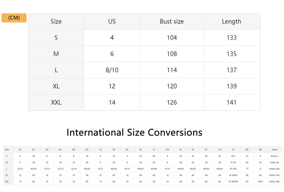This screenshot has width=284, height=192.
Task: Click bust value 114 in the L row
Action: click(172, 70)
